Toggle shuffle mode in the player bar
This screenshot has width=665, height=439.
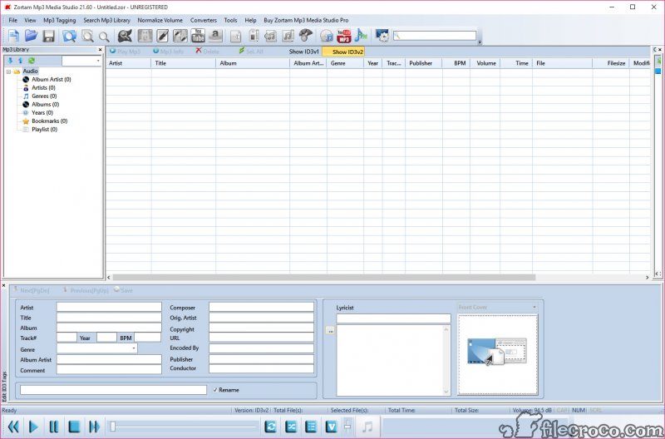pos(291,427)
